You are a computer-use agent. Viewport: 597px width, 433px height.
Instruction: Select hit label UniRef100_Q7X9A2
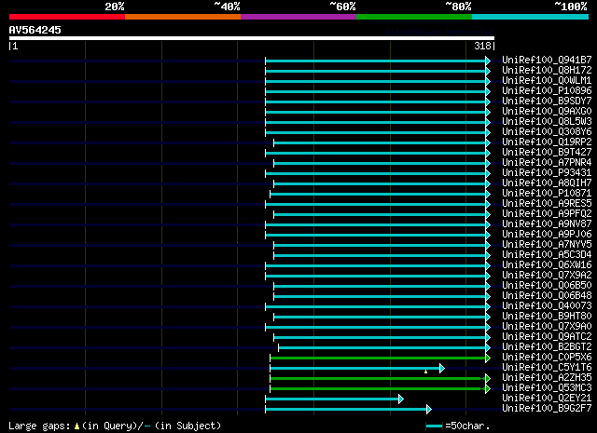coord(547,276)
